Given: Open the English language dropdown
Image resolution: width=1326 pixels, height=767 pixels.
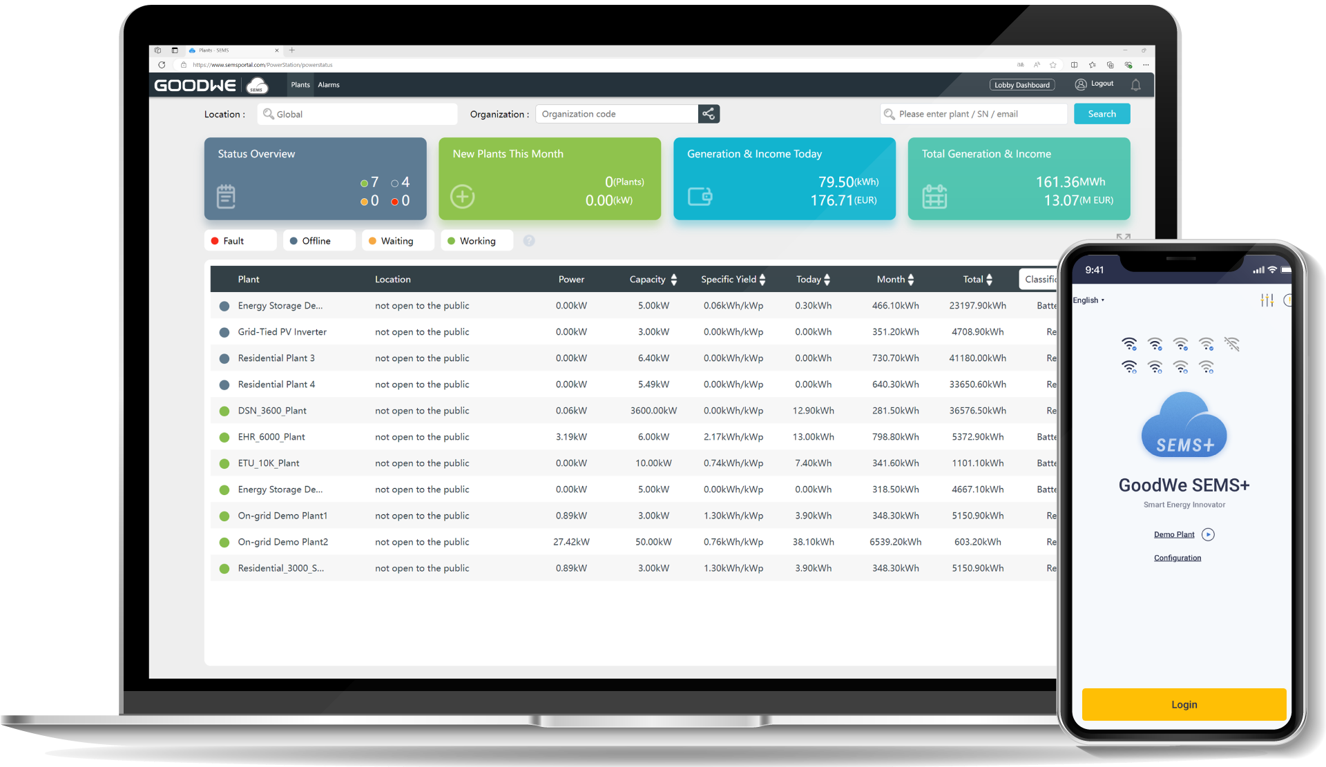Looking at the screenshot, I should [x=1088, y=300].
